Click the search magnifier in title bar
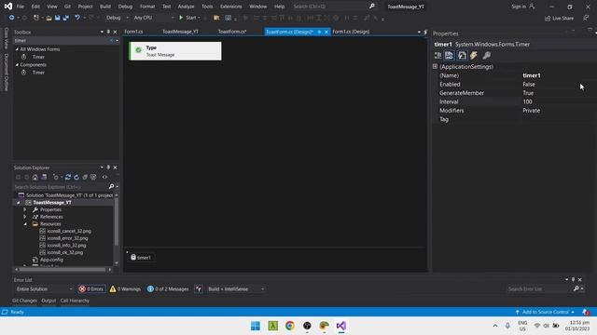Viewport: 597px width, 335px height. click(x=372, y=7)
